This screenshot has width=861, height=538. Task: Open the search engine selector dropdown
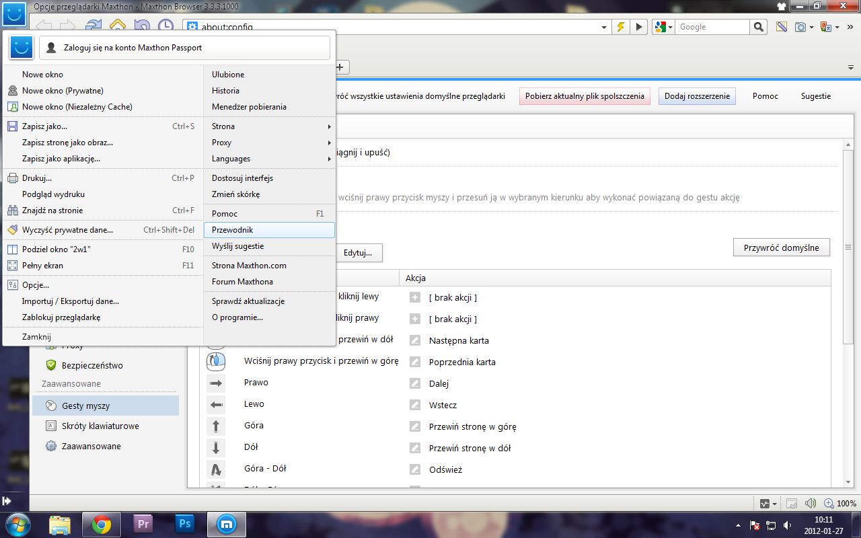click(670, 27)
